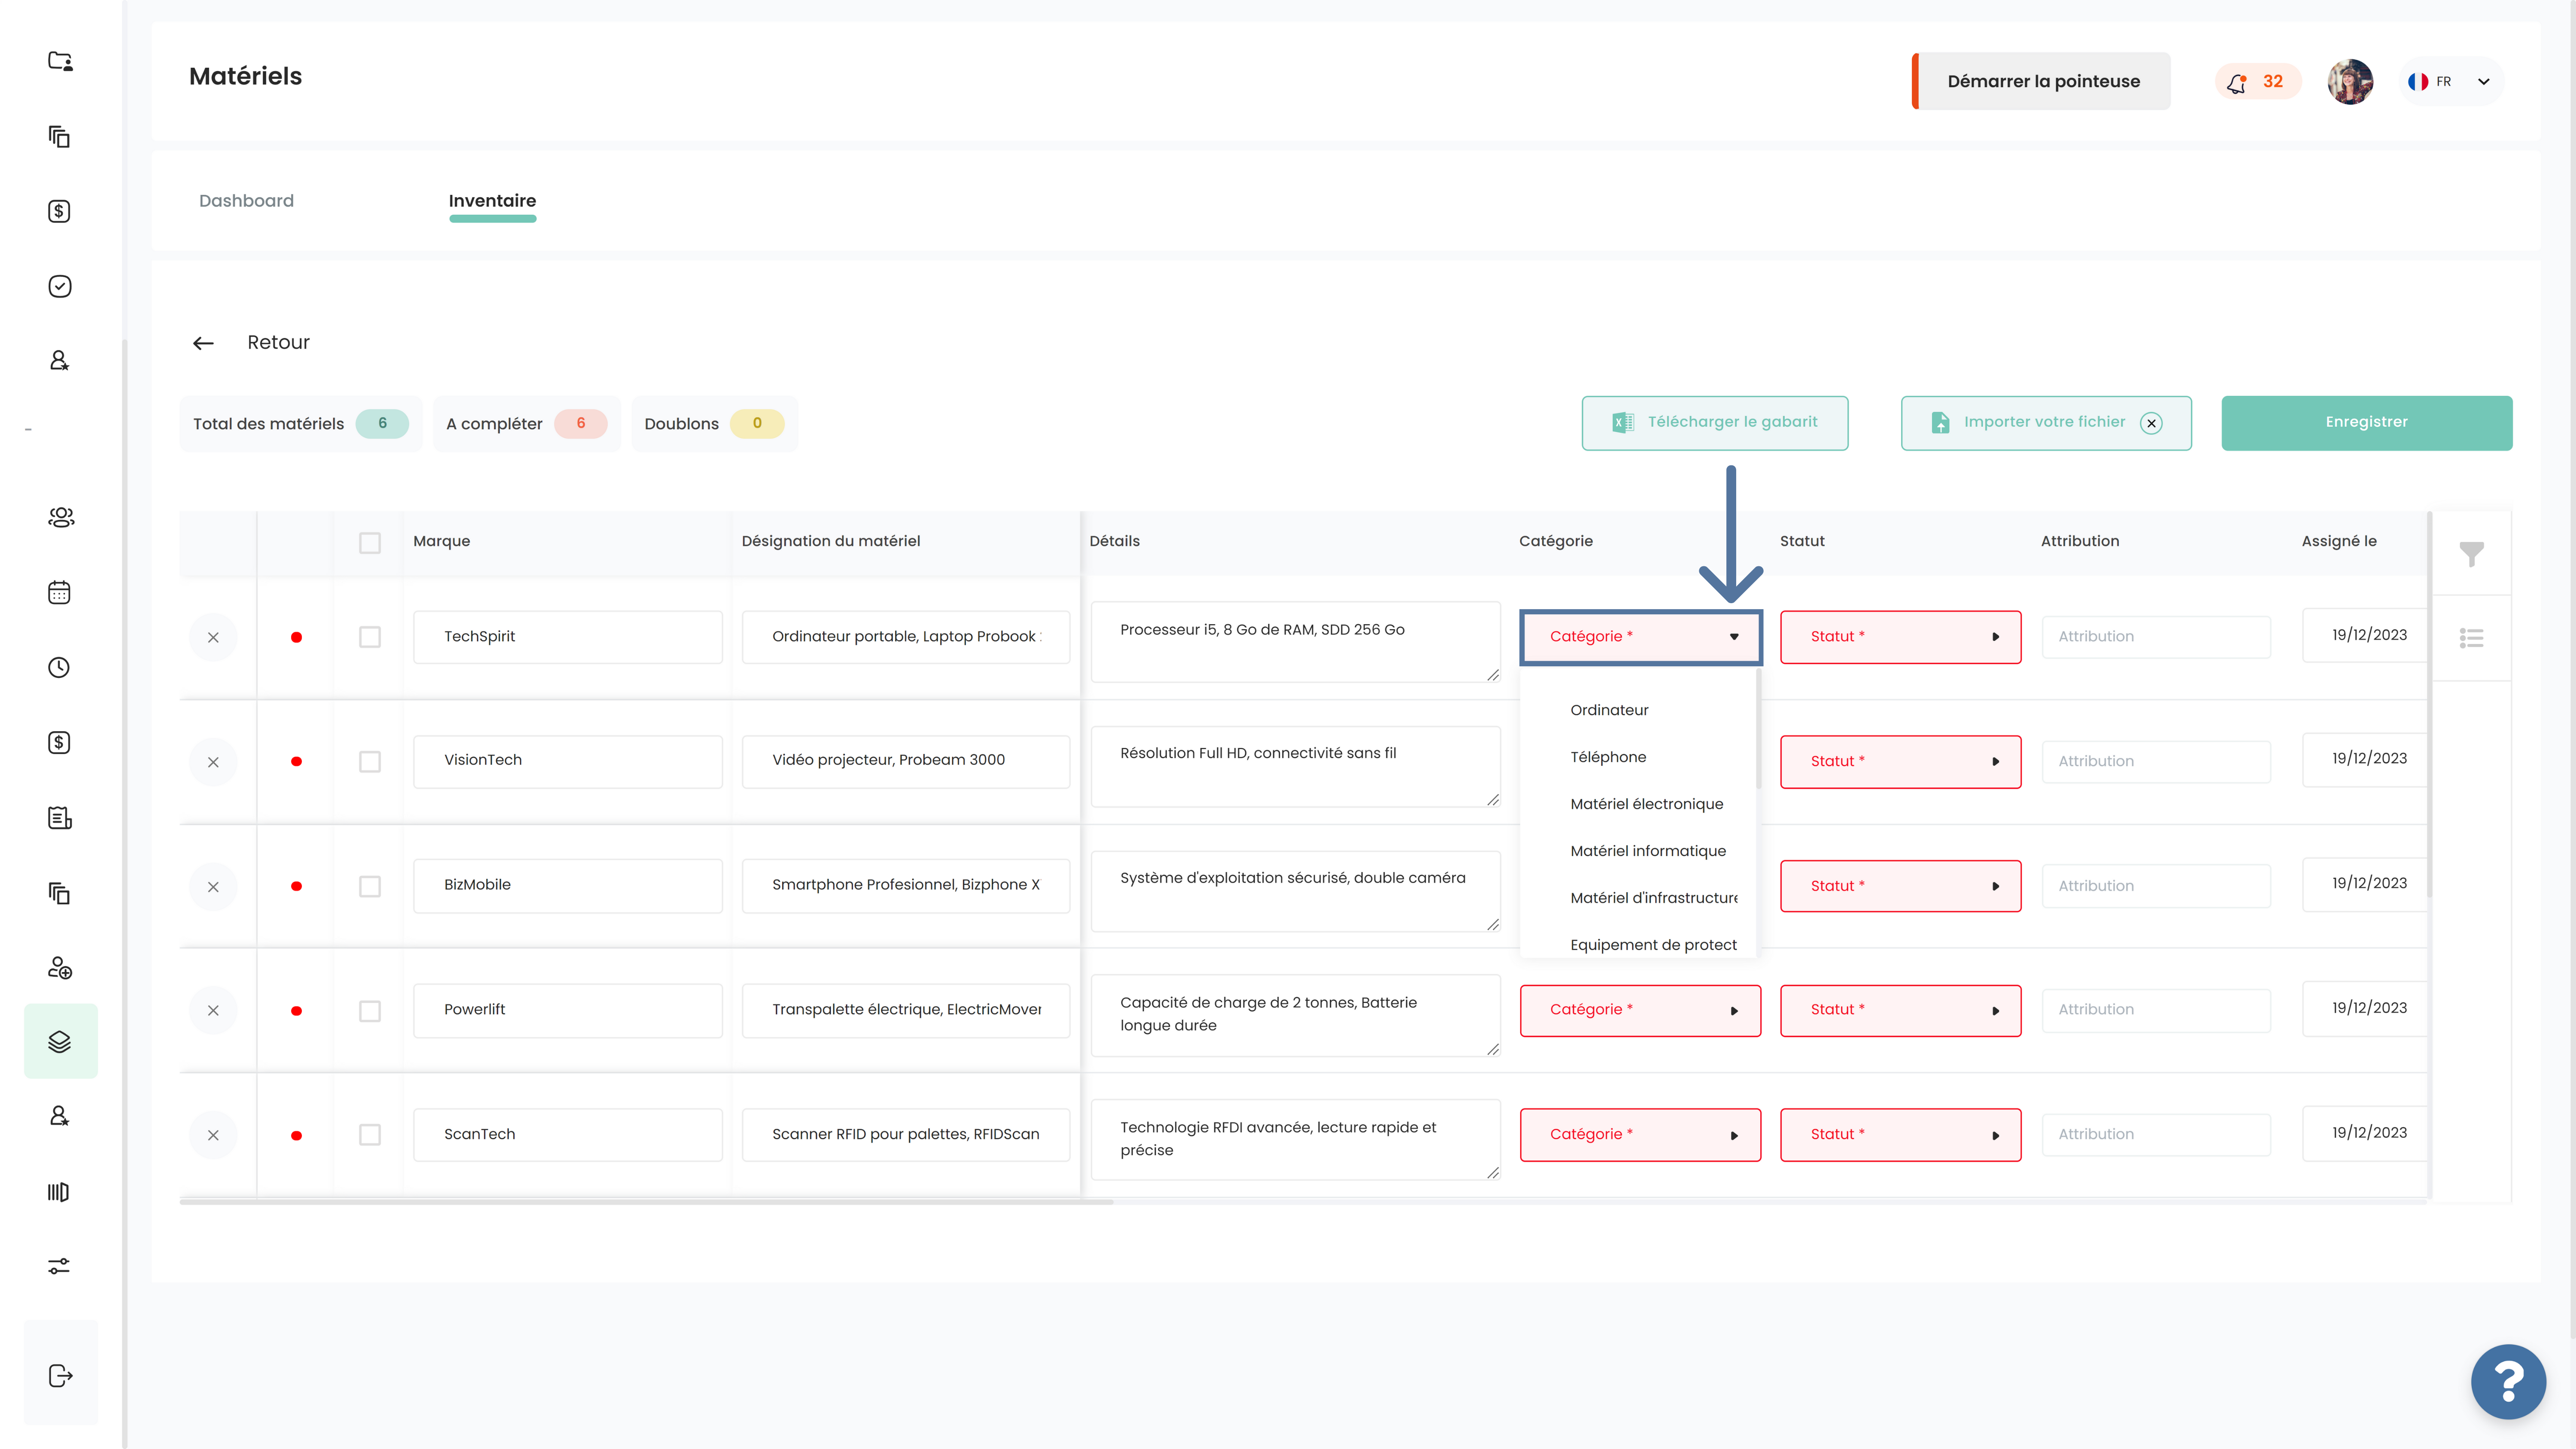Image resolution: width=2576 pixels, height=1449 pixels.
Task: Filter by Total des matériels chip
Action: pyautogui.click(x=300, y=424)
